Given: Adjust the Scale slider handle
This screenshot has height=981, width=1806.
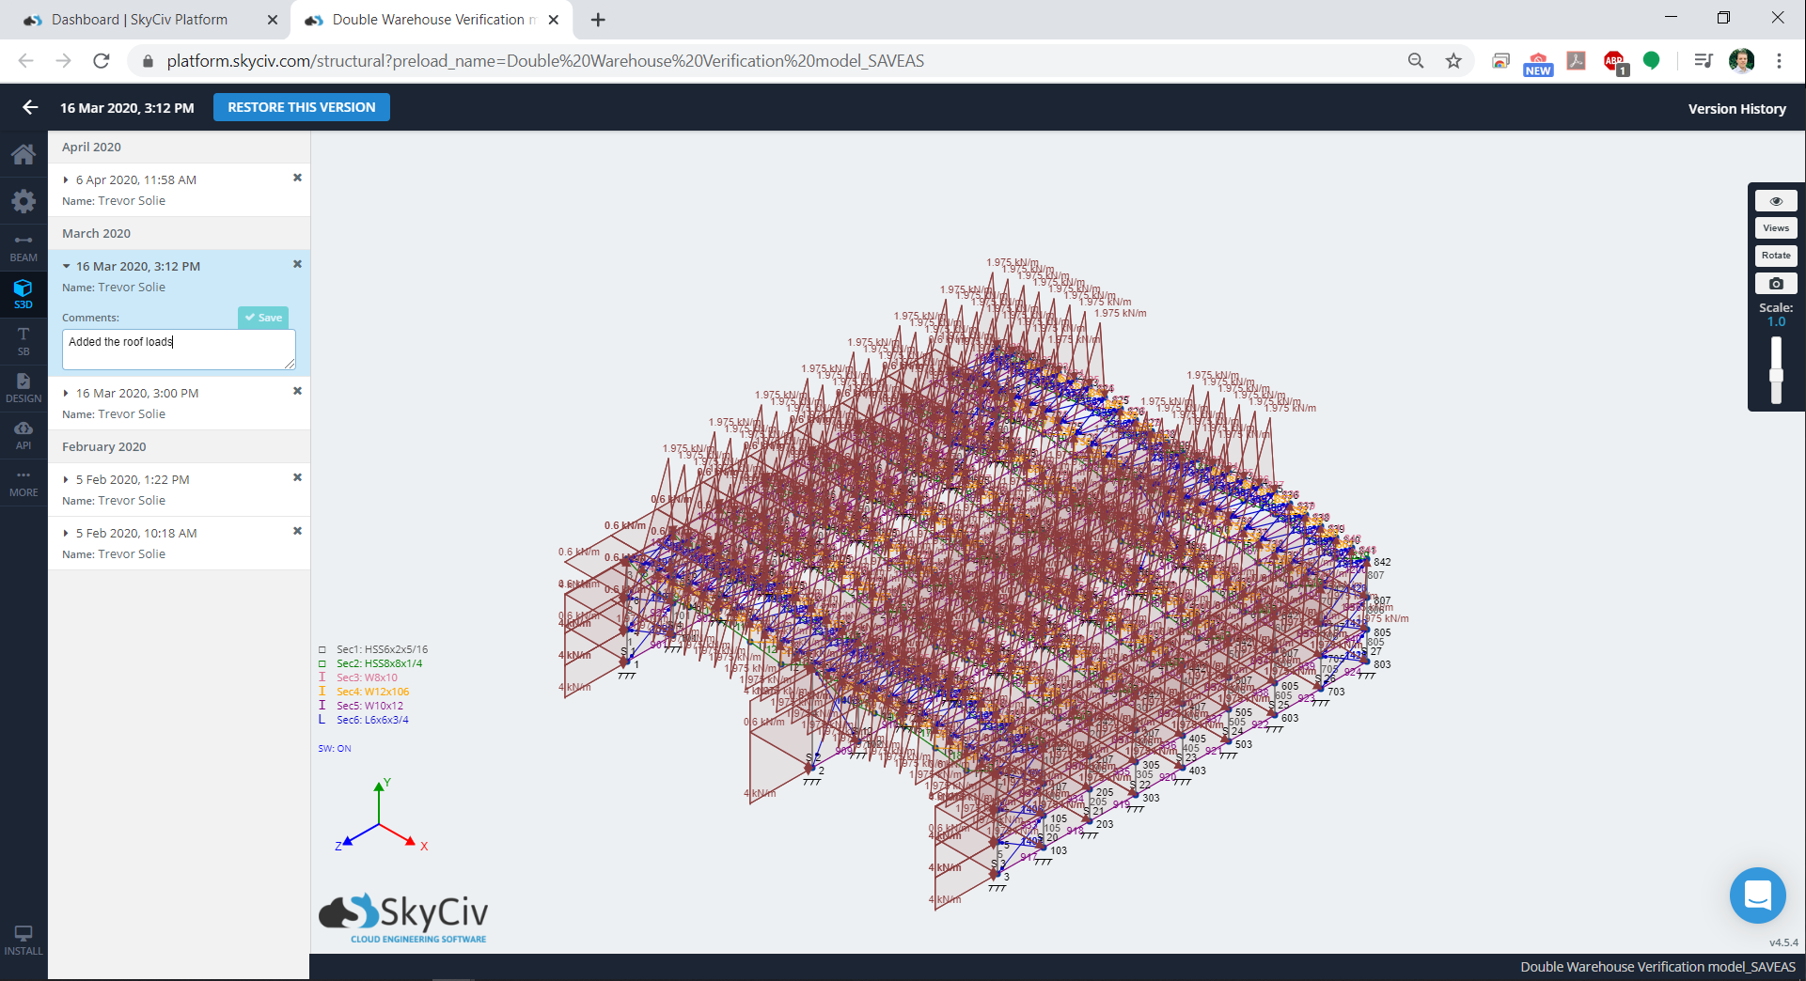Looking at the screenshot, I should point(1776,374).
